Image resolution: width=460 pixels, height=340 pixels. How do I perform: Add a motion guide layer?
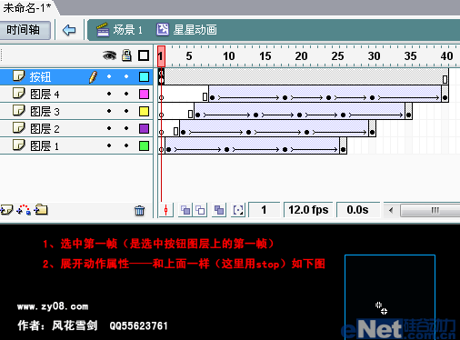[24, 210]
